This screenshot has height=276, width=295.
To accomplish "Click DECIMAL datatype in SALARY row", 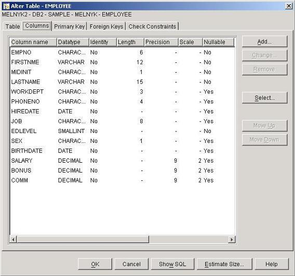I will click(70, 161).
